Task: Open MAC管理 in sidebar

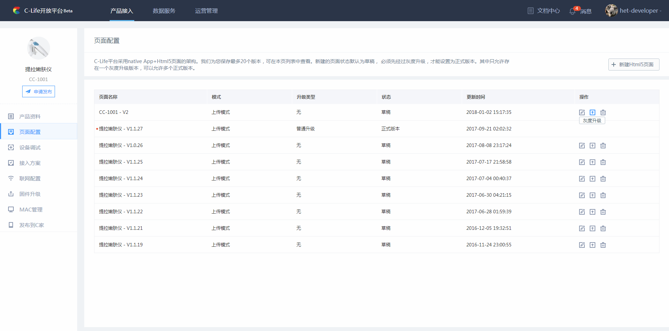Action: click(38, 209)
